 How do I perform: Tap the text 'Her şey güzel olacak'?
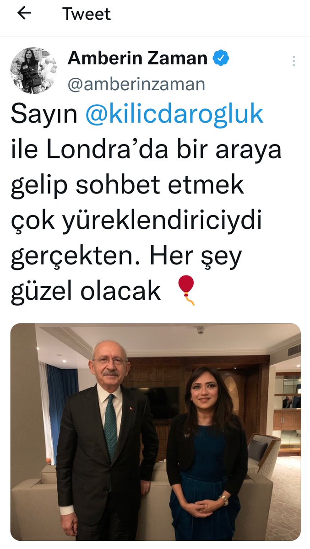pos(126,273)
